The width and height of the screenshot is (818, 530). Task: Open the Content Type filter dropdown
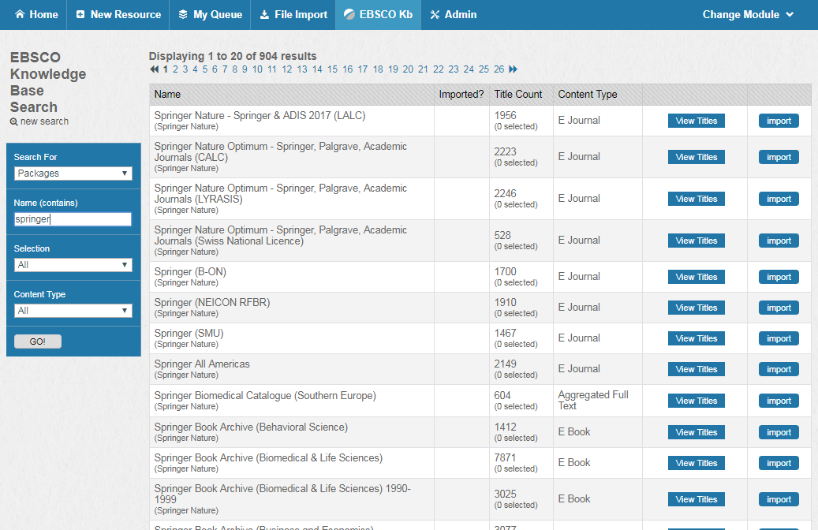coord(73,311)
